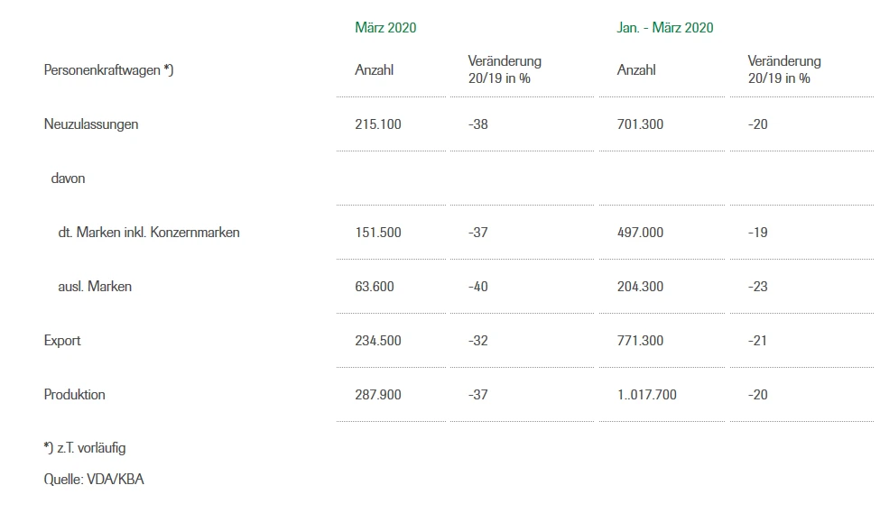Click the value 215.100 for Neuzulassungen

(x=378, y=124)
